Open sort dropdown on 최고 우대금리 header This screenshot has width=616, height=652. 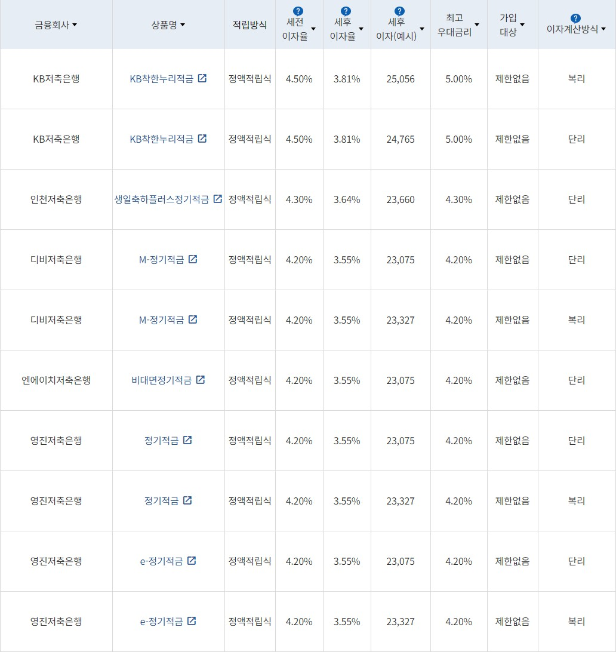(476, 24)
